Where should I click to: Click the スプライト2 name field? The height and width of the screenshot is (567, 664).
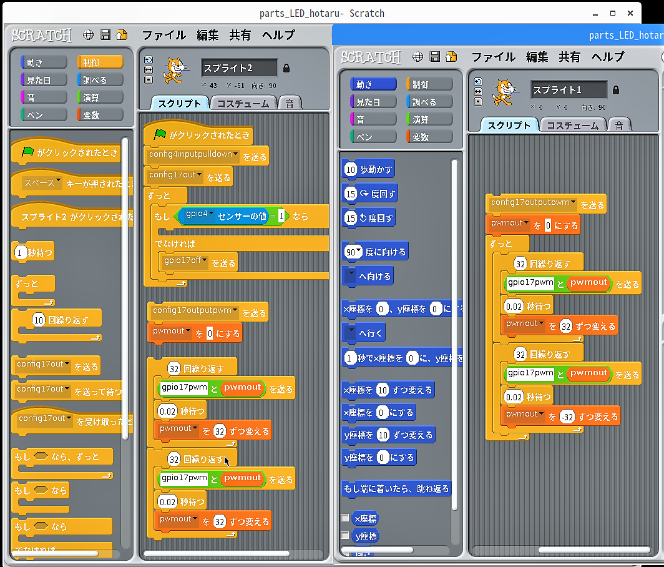click(x=239, y=68)
